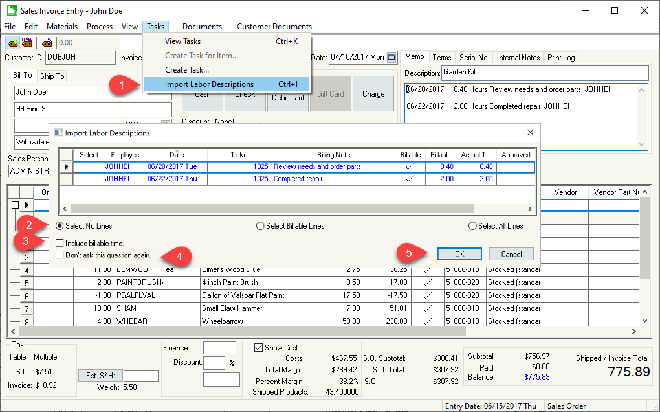660x412 pixels.
Task: Click the Sales Invoice Entry title bar icon
Action: coord(11,11)
